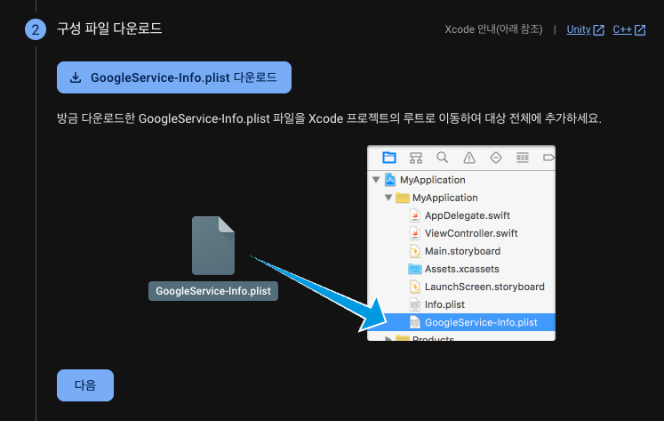Screen dimensions: 664x421
Task: Click the Unity external link icon
Action: point(599,30)
